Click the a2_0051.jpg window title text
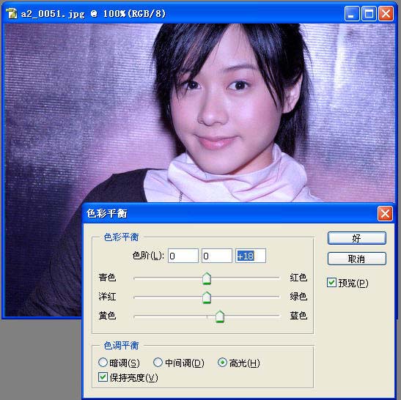This screenshot has height=400, width=401. 93,13
